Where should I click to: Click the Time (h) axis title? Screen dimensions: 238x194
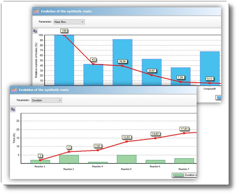(14, 138)
